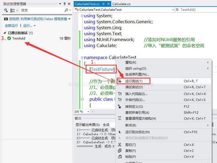217x163 pixels.
Task: Select the TestAdd passed test row
Action: 37,38
